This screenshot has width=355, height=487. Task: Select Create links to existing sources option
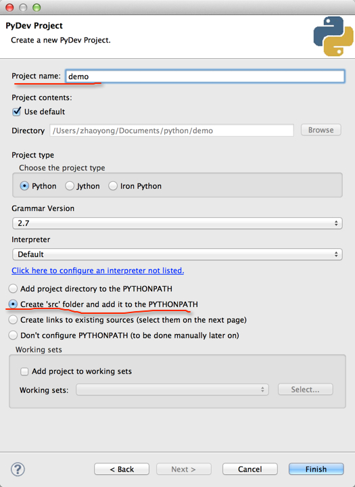click(x=13, y=319)
